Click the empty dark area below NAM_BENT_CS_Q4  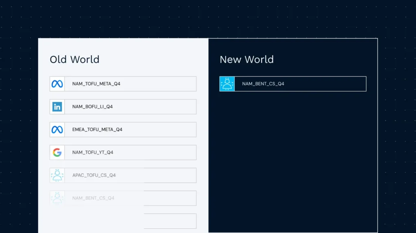[292, 162]
